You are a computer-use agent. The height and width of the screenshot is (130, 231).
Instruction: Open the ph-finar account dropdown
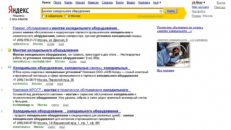point(198,3)
